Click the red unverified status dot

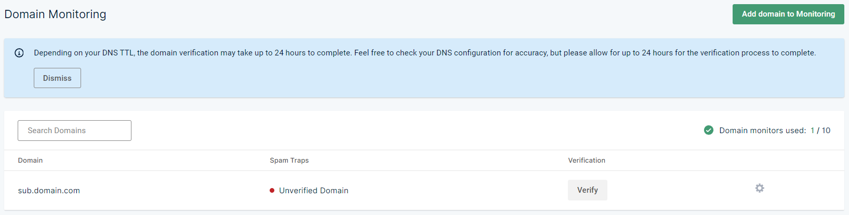[x=272, y=191]
